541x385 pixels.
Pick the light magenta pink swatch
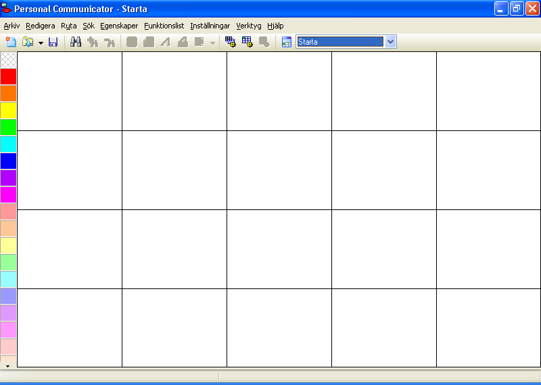(8, 330)
